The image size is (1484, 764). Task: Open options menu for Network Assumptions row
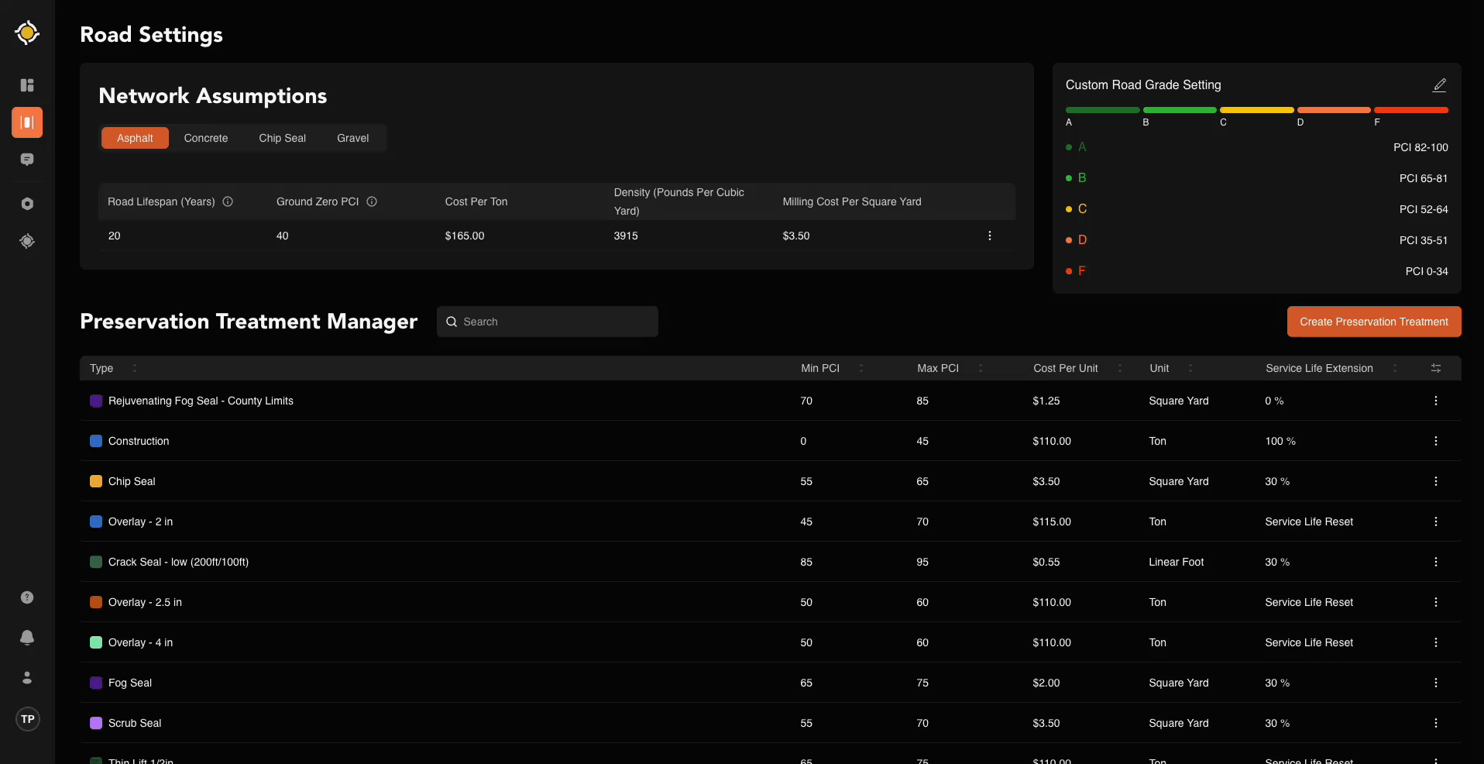[989, 236]
